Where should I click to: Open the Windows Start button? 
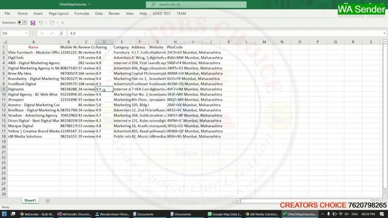pyautogui.click(x=4, y=214)
